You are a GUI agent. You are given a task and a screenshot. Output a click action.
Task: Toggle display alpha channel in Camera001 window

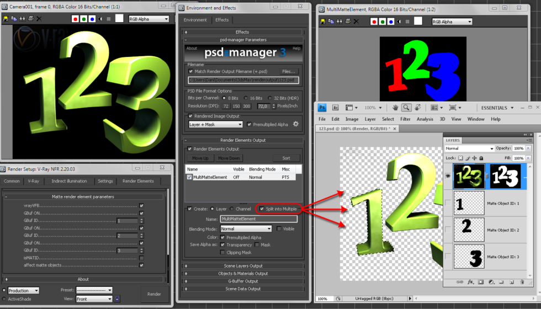point(100,19)
